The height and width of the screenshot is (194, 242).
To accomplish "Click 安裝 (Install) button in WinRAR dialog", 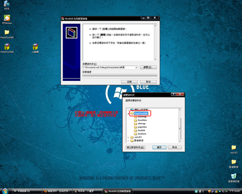I will coord(129,82).
